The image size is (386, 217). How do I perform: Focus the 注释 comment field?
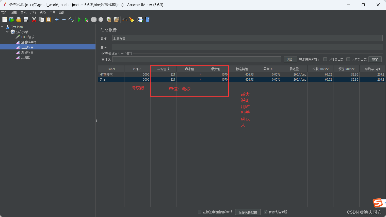pos(247,47)
